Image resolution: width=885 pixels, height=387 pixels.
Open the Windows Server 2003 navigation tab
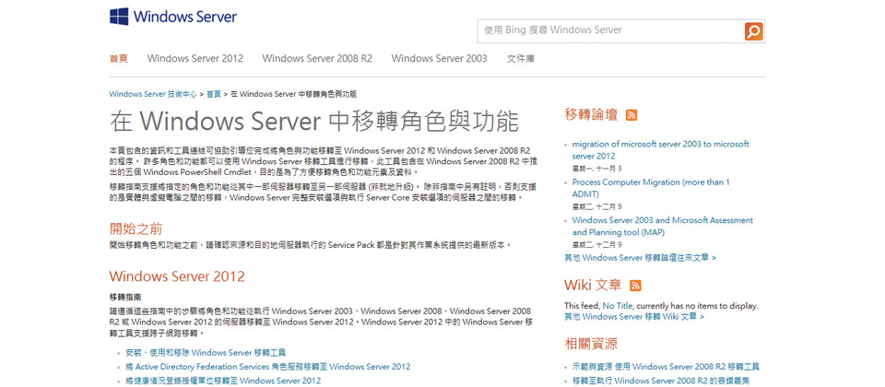439,58
